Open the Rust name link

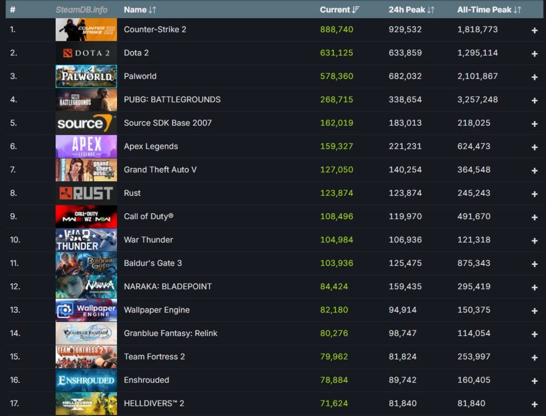[x=132, y=193]
